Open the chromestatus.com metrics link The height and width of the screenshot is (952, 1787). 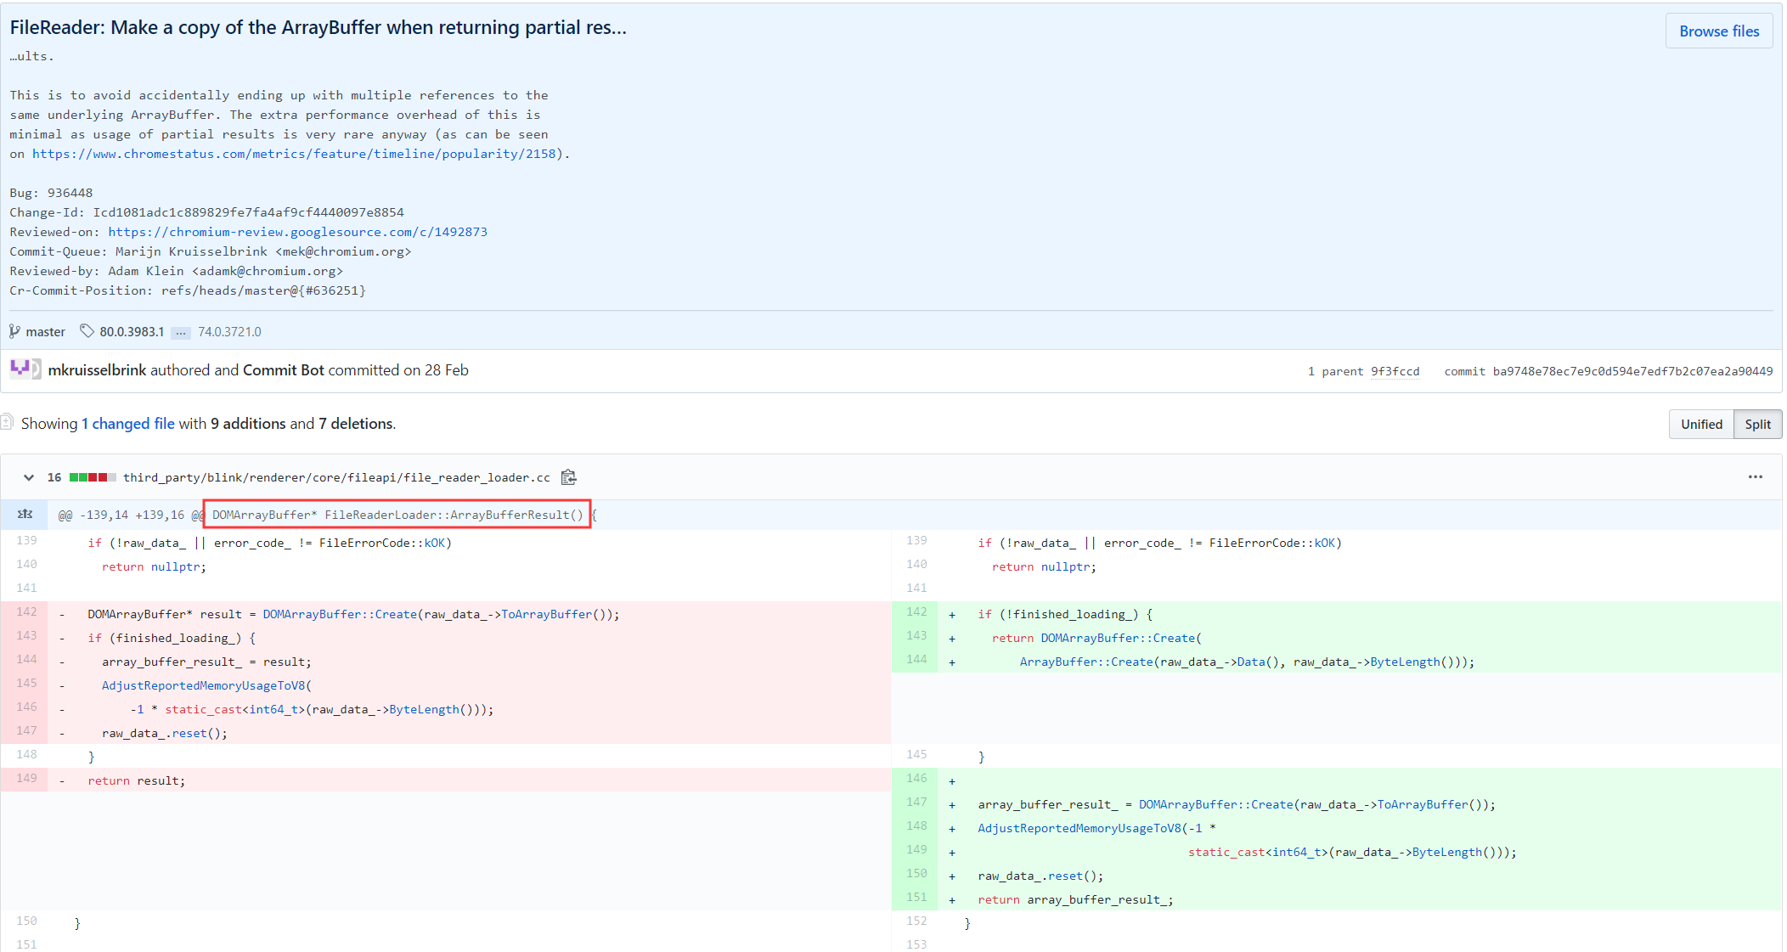pos(295,154)
